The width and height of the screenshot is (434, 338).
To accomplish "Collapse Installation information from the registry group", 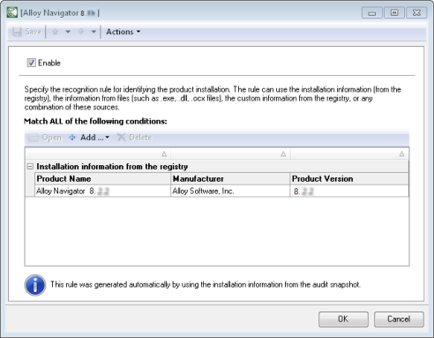I will point(30,167).
